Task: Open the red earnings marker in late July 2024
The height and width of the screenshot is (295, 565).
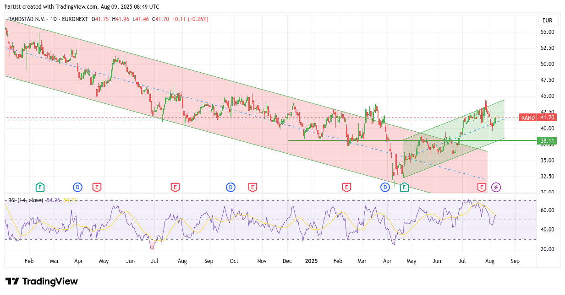Action: point(175,187)
